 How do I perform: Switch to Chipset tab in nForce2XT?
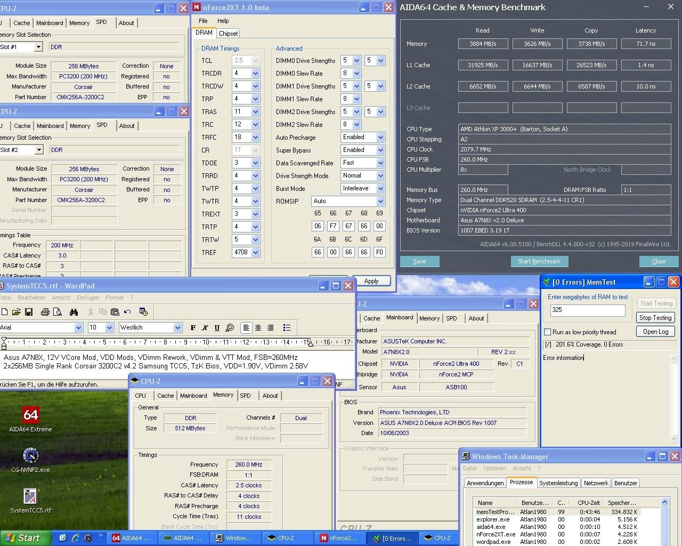228,34
